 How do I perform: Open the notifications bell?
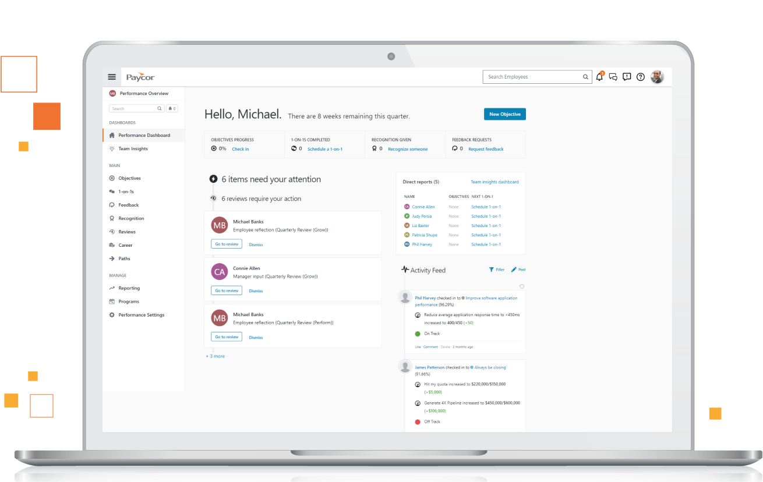click(600, 77)
